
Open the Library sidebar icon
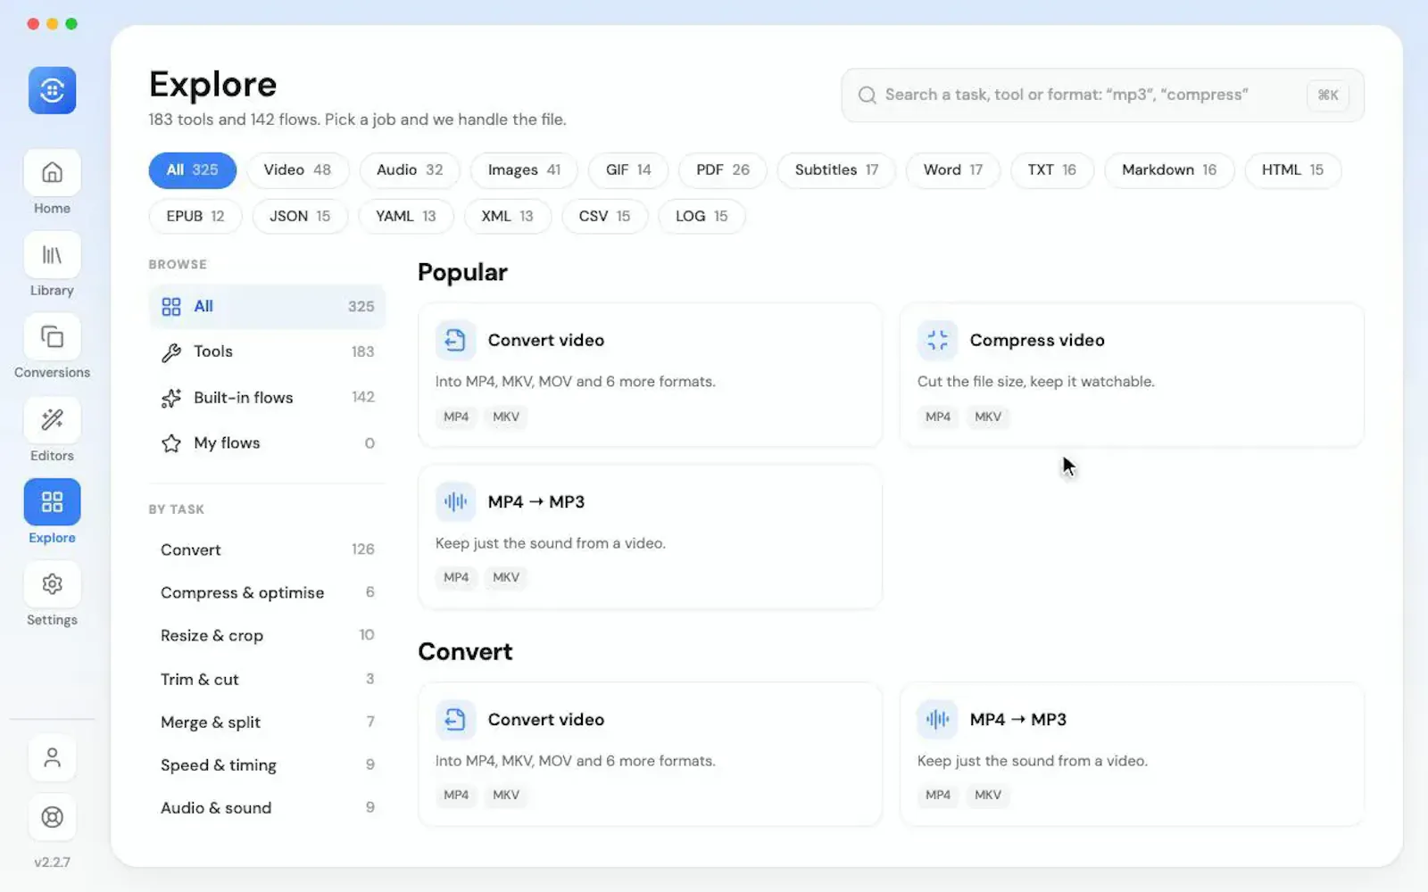(x=52, y=255)
